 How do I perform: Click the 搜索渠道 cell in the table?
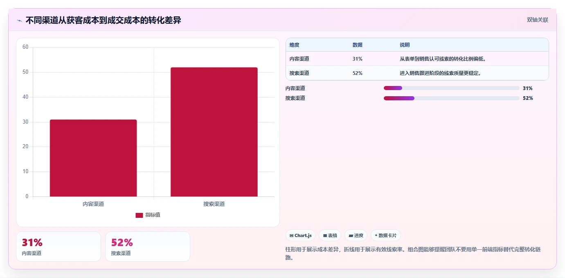click(299, 73)
